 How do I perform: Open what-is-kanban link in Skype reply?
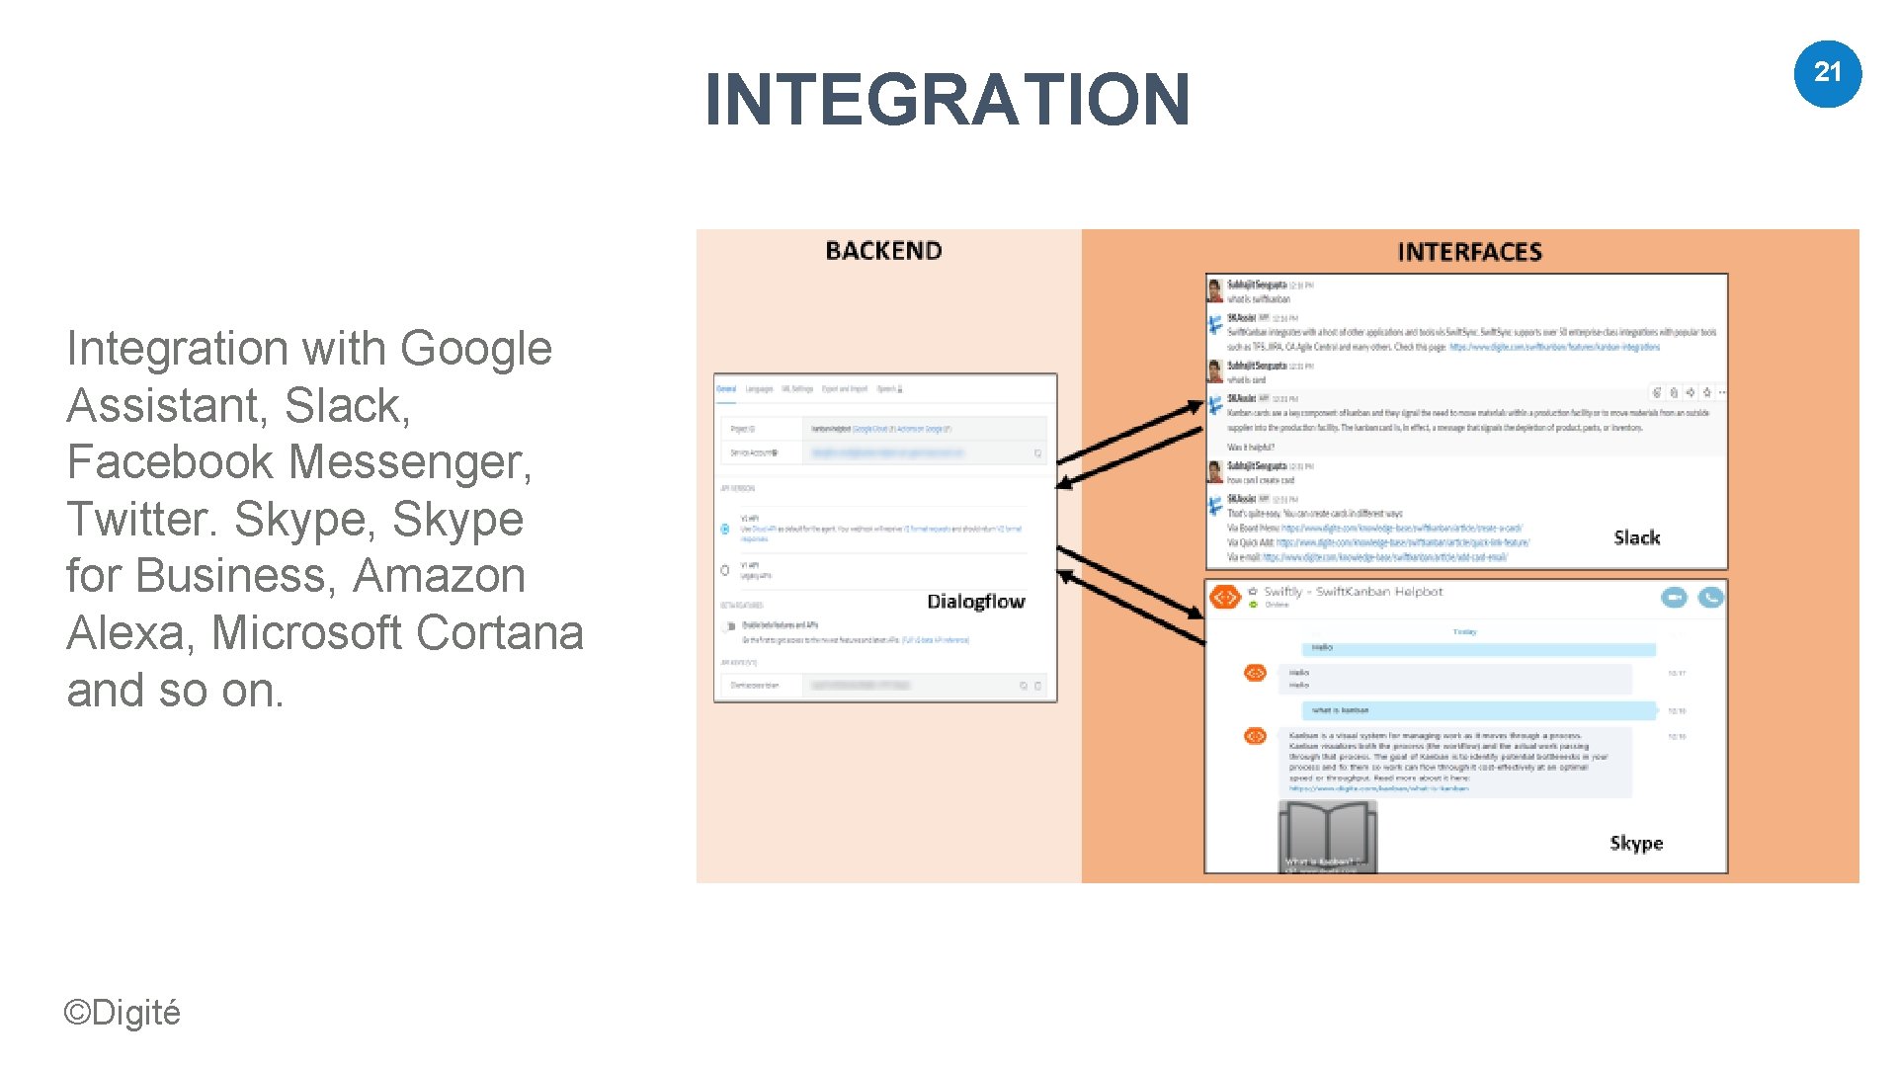click(1378, 788)
